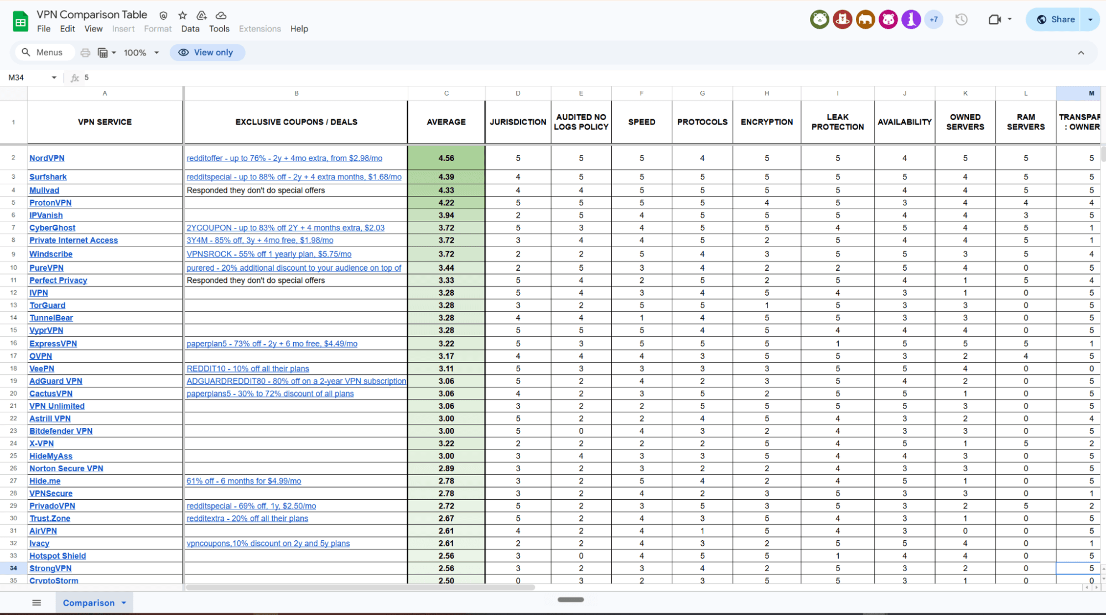
Task: Select row 34 header
Action: (13, 569)
